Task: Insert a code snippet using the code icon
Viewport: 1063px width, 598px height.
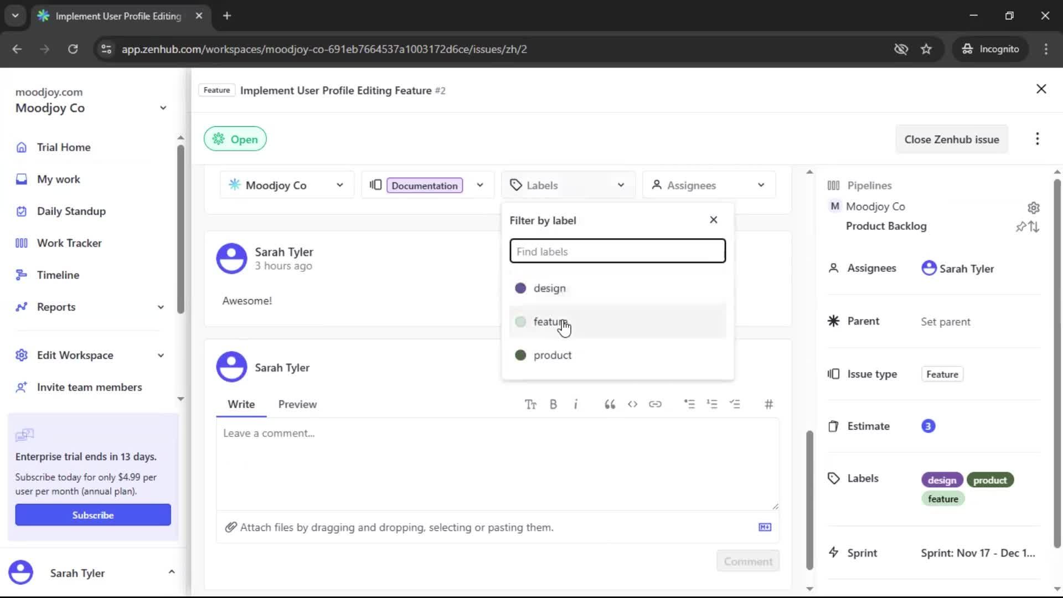Action: coord(632,404)
